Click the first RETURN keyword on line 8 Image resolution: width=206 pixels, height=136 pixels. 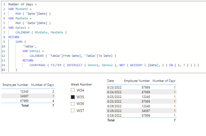(14, 37)
